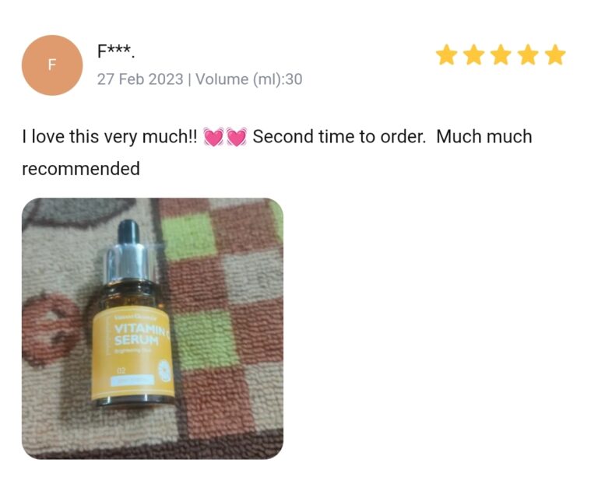This screenshot has width=598, height=484.
Task: Select the first rating star
Action: tap(447, 55)
